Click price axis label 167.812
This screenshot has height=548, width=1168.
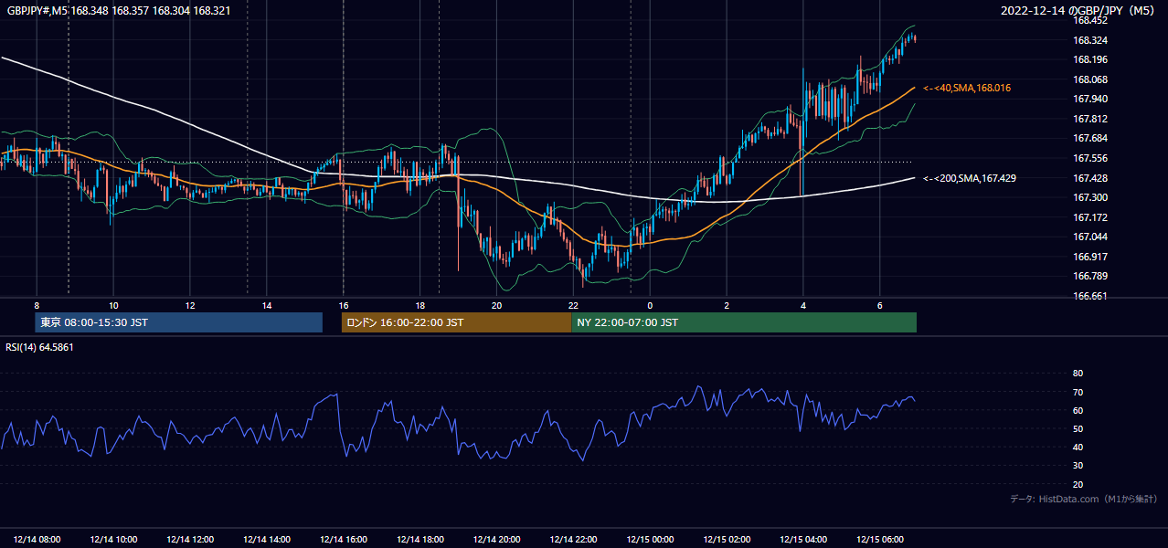[x=1089, y=119]
